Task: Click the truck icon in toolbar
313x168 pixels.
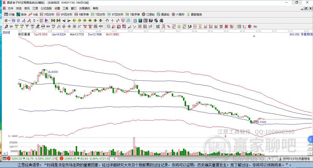Action: (x=161, y=20)
